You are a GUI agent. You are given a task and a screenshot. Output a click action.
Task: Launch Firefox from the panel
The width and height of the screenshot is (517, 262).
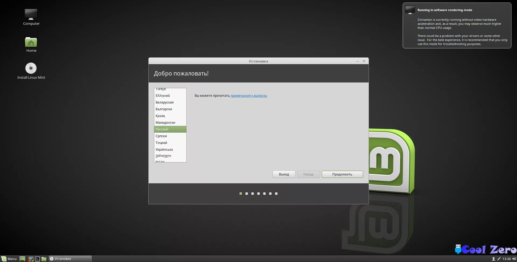tap(31, 259)
